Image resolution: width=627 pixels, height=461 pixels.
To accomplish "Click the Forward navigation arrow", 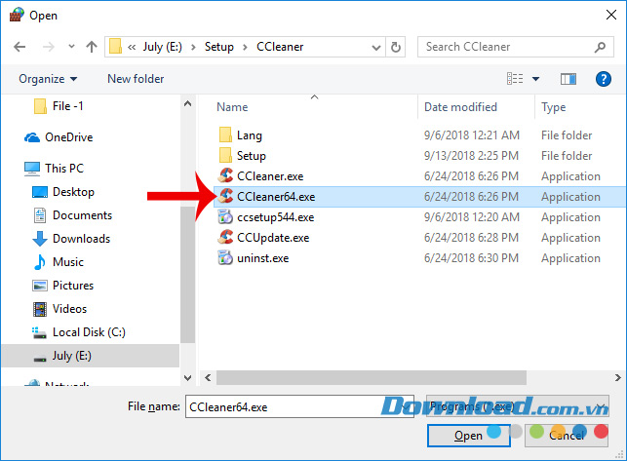I will (49, 47).
